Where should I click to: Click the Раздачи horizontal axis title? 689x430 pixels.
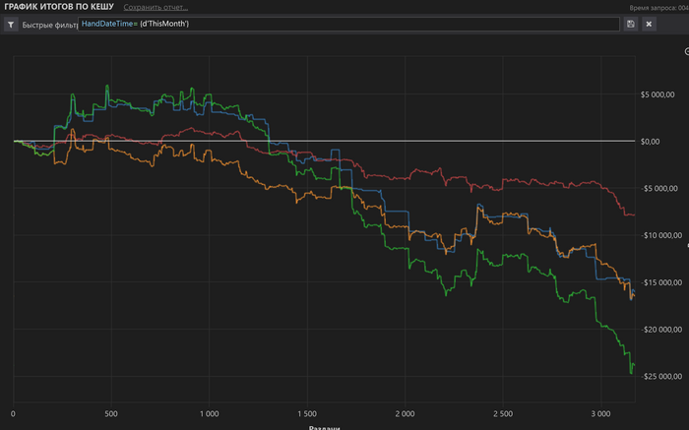click(x=324, y=428)
